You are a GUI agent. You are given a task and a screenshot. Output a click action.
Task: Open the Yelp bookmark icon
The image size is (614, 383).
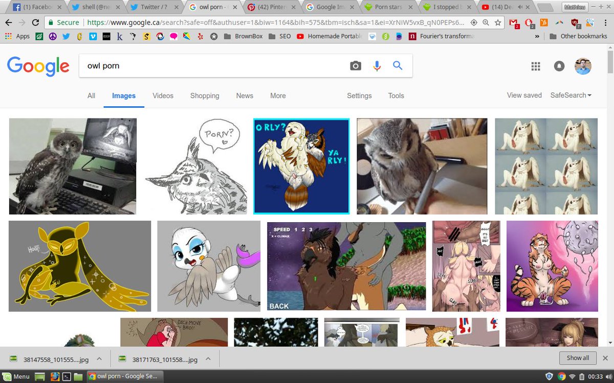click(200, 36)
